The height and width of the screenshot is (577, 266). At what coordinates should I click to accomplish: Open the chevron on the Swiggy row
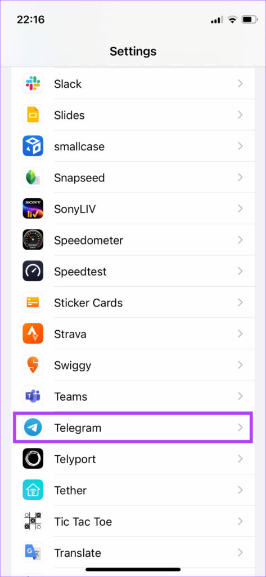pos(240,365)
